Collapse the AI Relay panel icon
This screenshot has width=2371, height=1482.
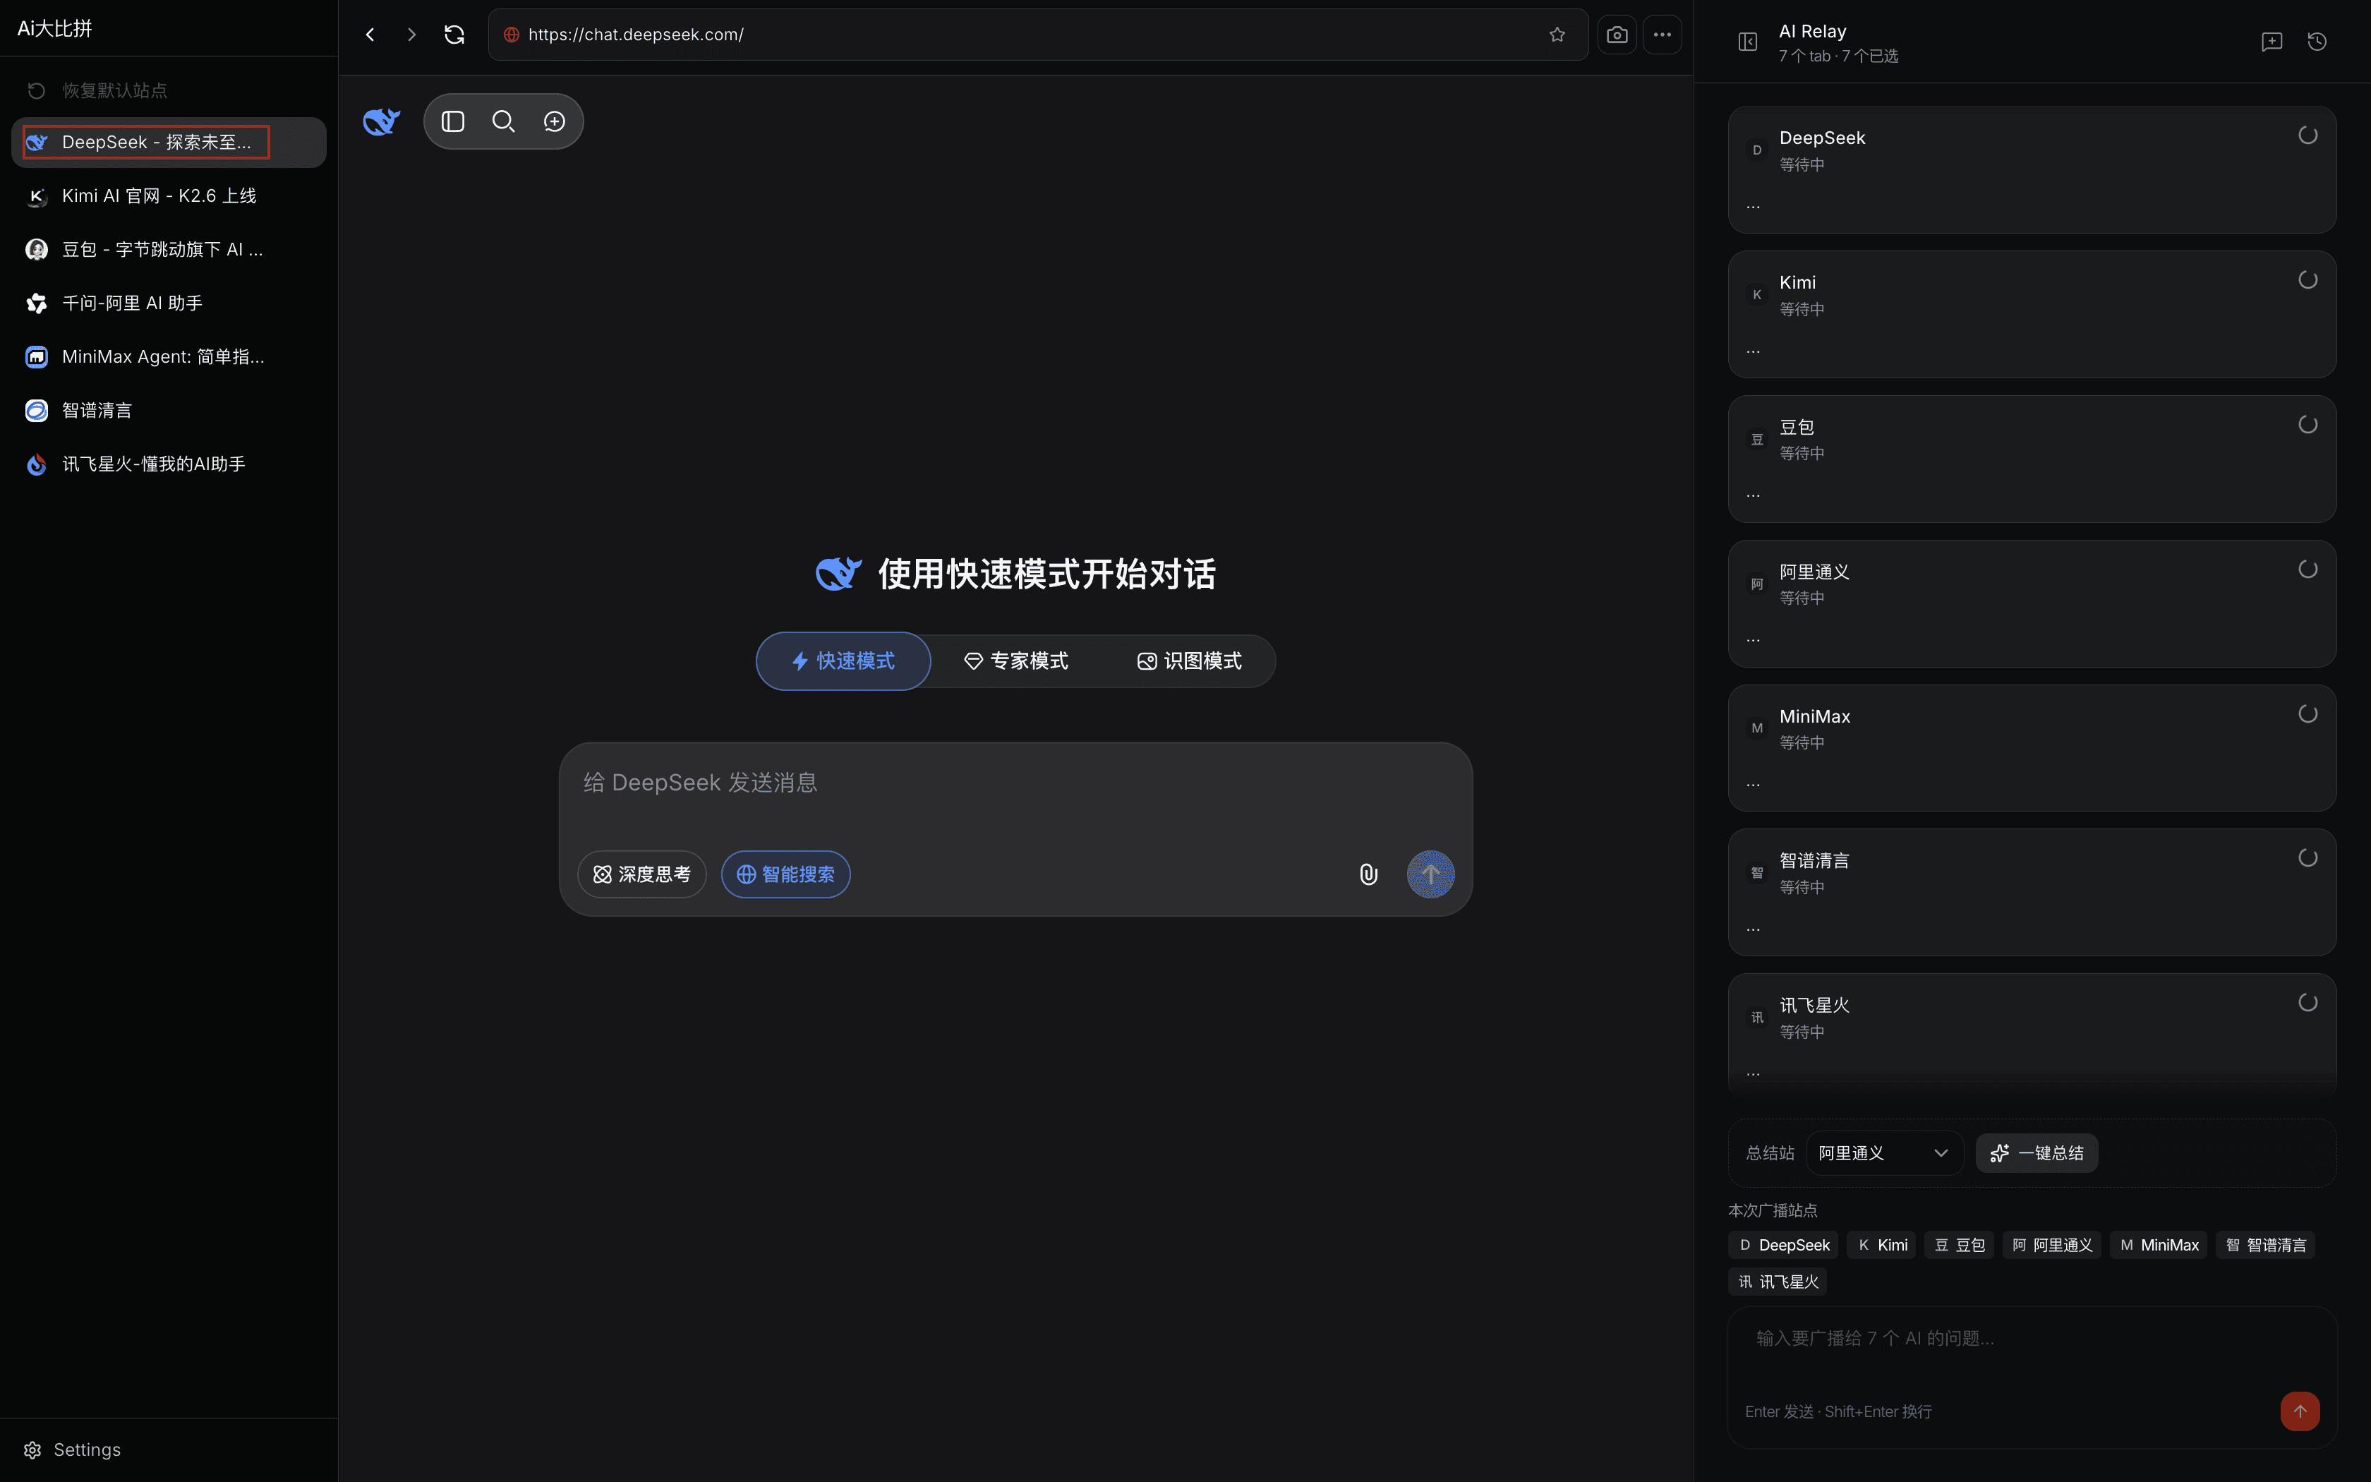point(1748,41)
